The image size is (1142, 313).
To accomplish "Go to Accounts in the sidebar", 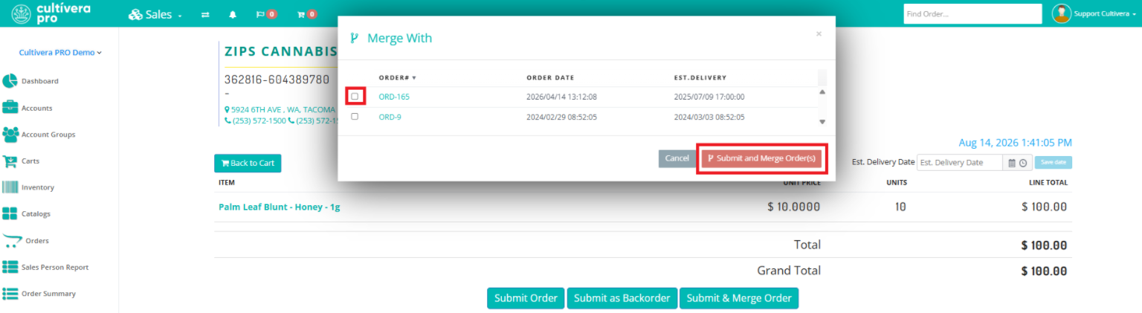I will click(x=37, y=108).
